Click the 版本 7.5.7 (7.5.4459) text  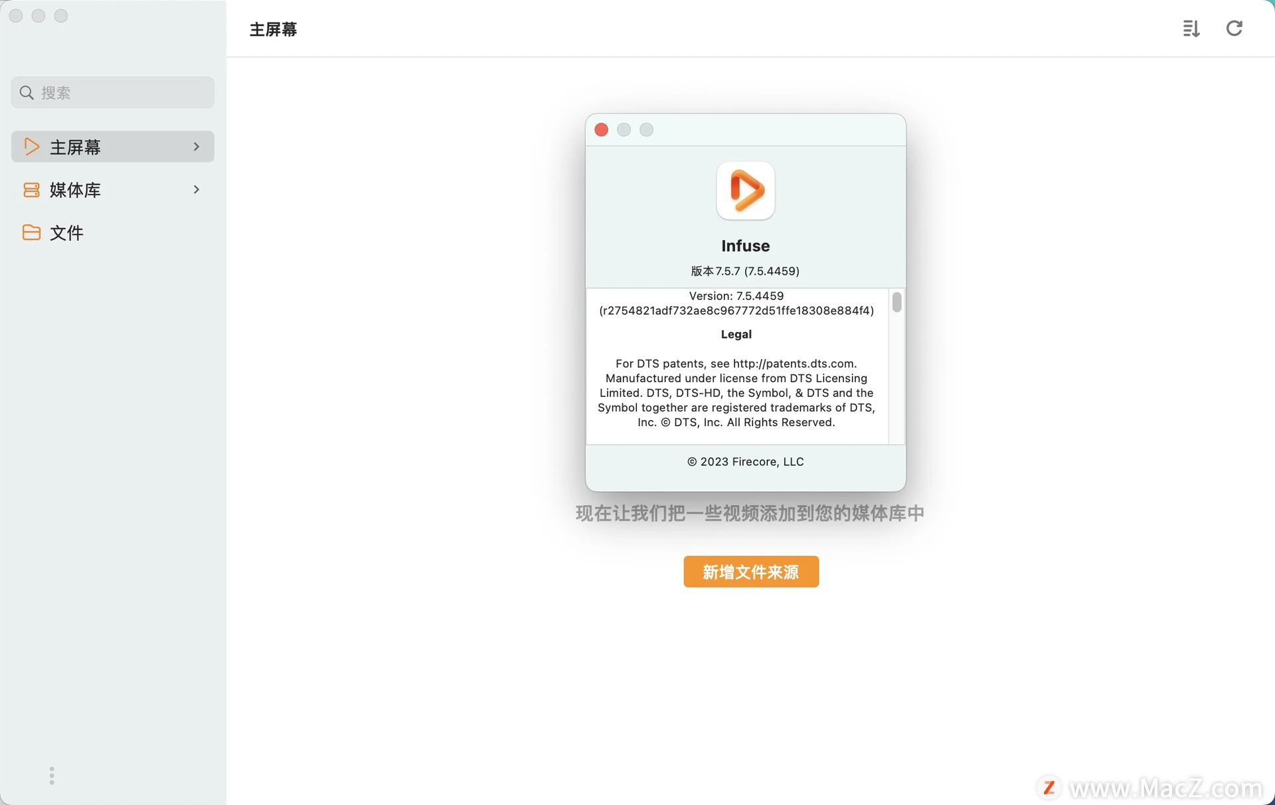pyautogui.click(x=745, y=271)
